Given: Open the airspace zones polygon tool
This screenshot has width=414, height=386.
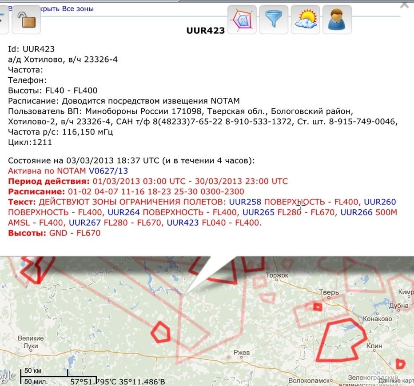Looking at the screenshot, I should [242, 20].
